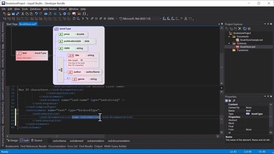Click the Cut scissors icon
Image resolution: width=274 pixels, height=154 pixels.
coord(23,14)
